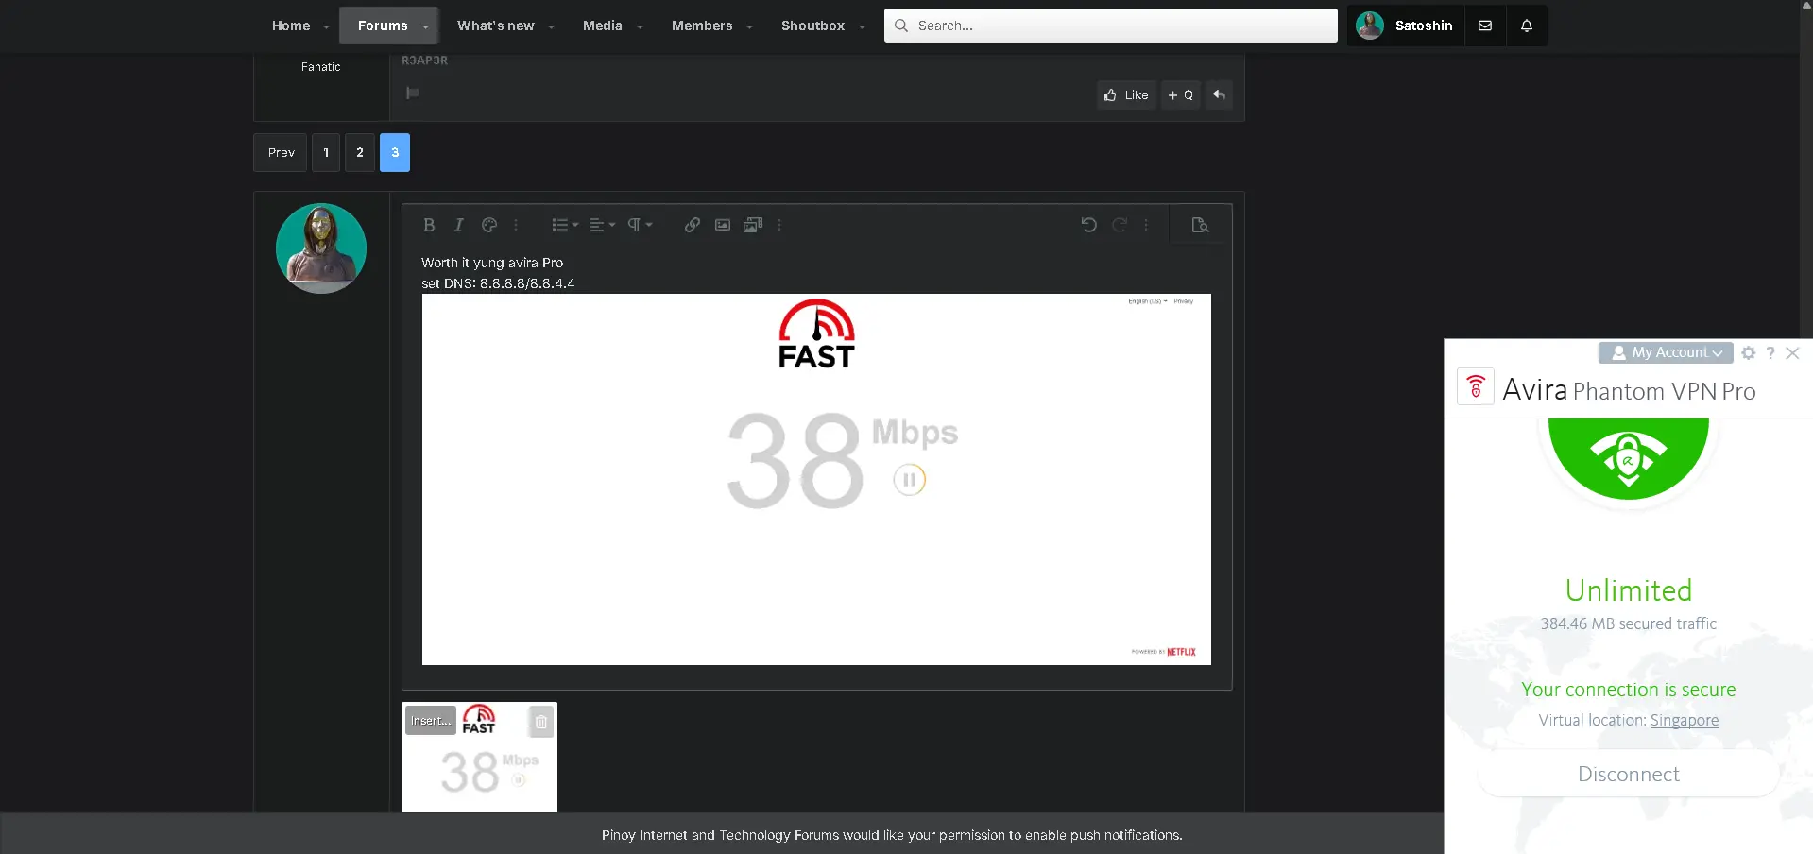Open the Media nav item
Screen dimensions: 1813x854
pos(603,26)
